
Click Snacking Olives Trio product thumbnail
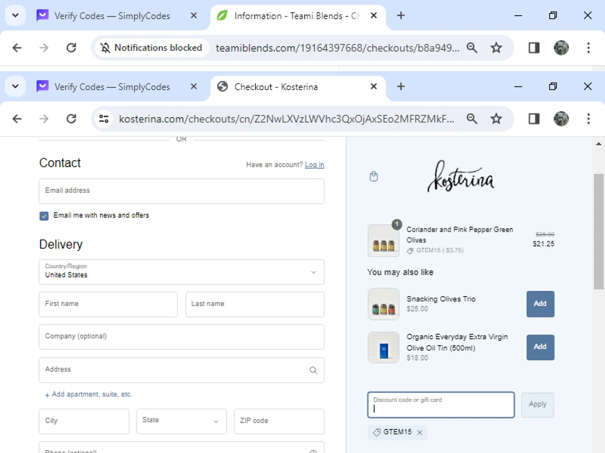[x=384, y=304]
